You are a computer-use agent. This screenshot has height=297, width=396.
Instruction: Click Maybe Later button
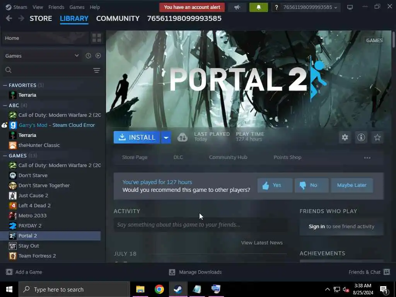(352, 185)
